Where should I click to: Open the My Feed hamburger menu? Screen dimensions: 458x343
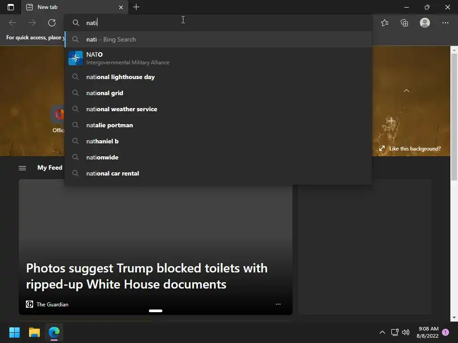point(22,168)
